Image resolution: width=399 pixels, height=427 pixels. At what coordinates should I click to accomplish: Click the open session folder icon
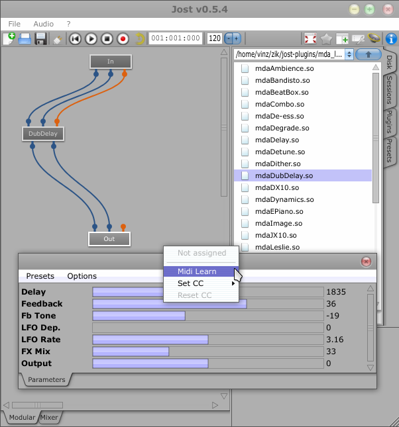(x=25, y=38)
